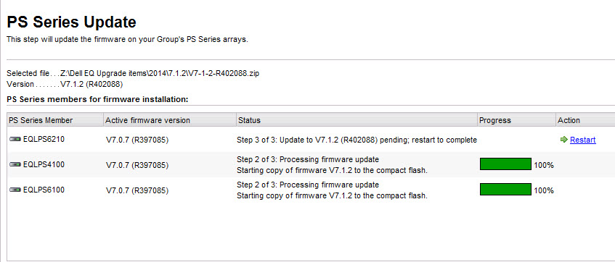Select the EQLPS6100 member name

[44, 190]
